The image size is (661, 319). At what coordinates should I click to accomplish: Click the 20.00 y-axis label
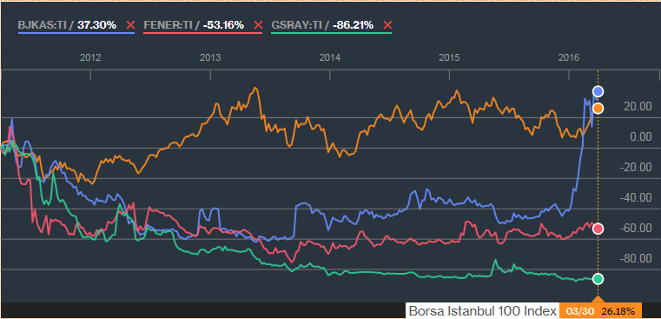coord(638,107)
